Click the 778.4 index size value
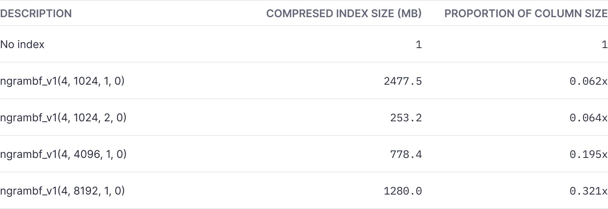Viewport: 608px width, 209px height. tap(406, 154)
